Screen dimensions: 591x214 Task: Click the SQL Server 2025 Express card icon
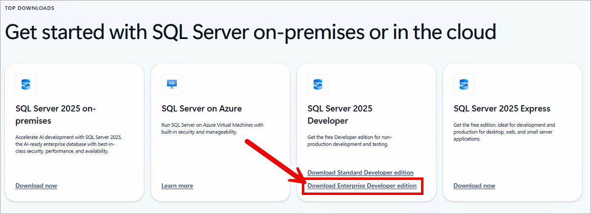(464, 84)
